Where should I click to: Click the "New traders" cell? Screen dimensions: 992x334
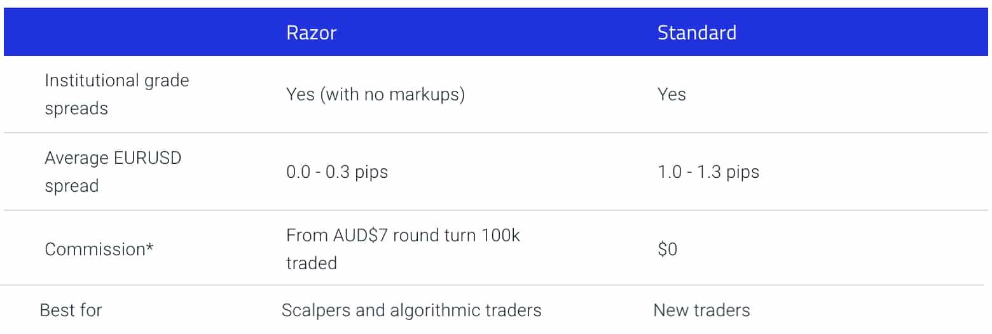pyautogui.click(x=701, y=311)
